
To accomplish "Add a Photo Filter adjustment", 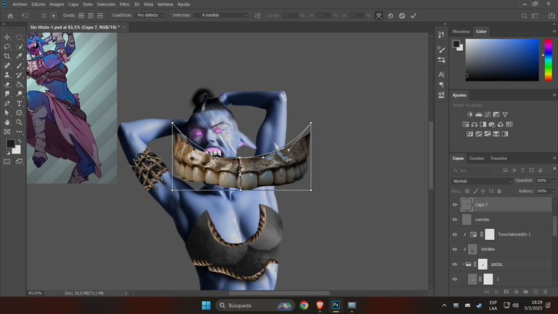I will click(x=492, y=124).
